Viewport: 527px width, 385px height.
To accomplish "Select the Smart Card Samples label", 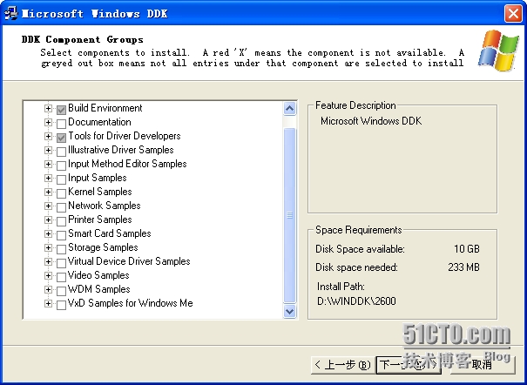I will 110,233.
